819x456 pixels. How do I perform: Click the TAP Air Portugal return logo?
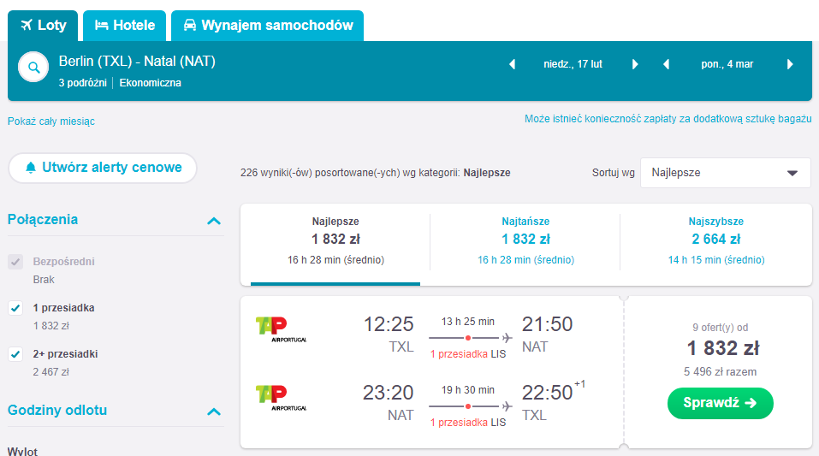click(x=281, y=398)
